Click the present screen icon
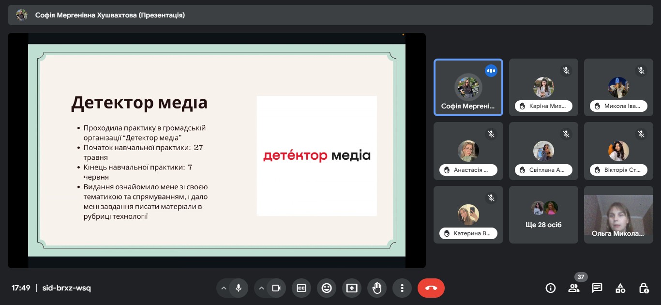661x305 pixels. point(352,288)
